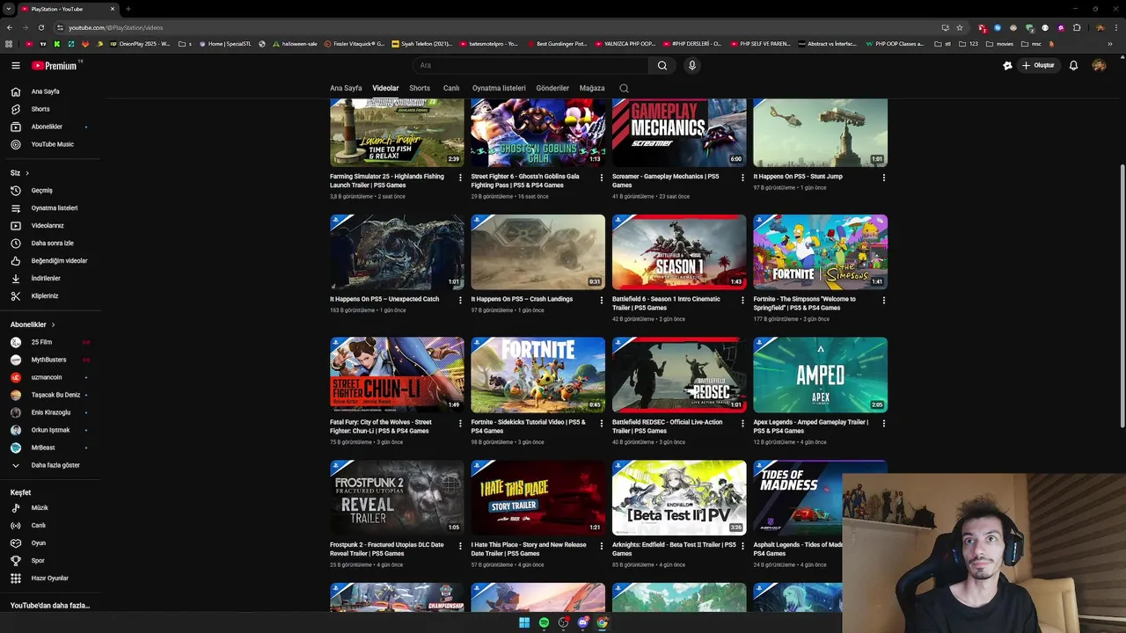Open Chrome from the taskbar
Viewport: 1126px width, 633px height.
coord(603,622)
